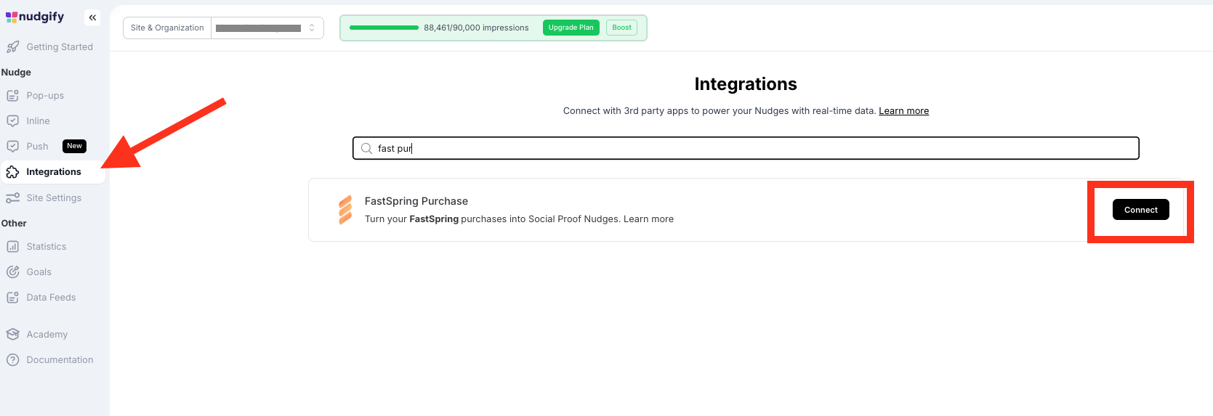This screenshot has height=416, width=1213.
Task: Open Documentation from the sidebar
Action: [60, 360]
